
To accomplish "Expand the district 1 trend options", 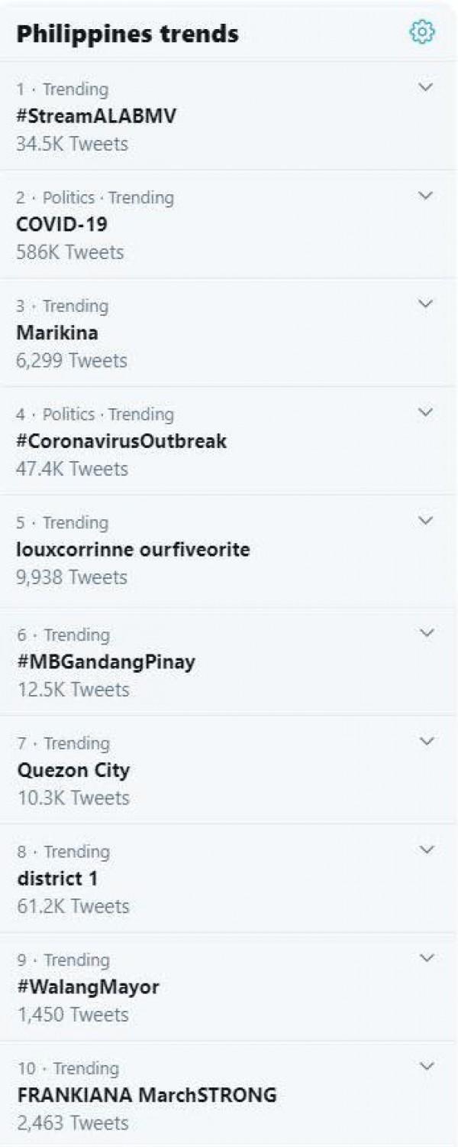I will (x=426, y=850).
